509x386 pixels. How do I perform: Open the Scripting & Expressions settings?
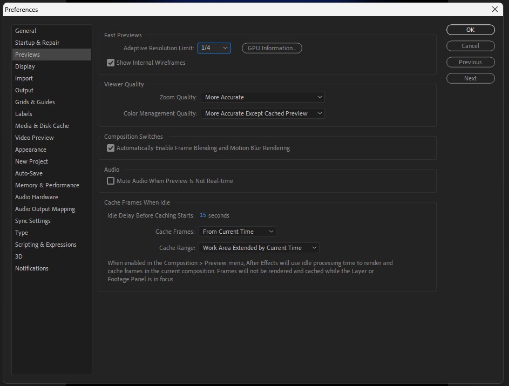coord(46,245)
